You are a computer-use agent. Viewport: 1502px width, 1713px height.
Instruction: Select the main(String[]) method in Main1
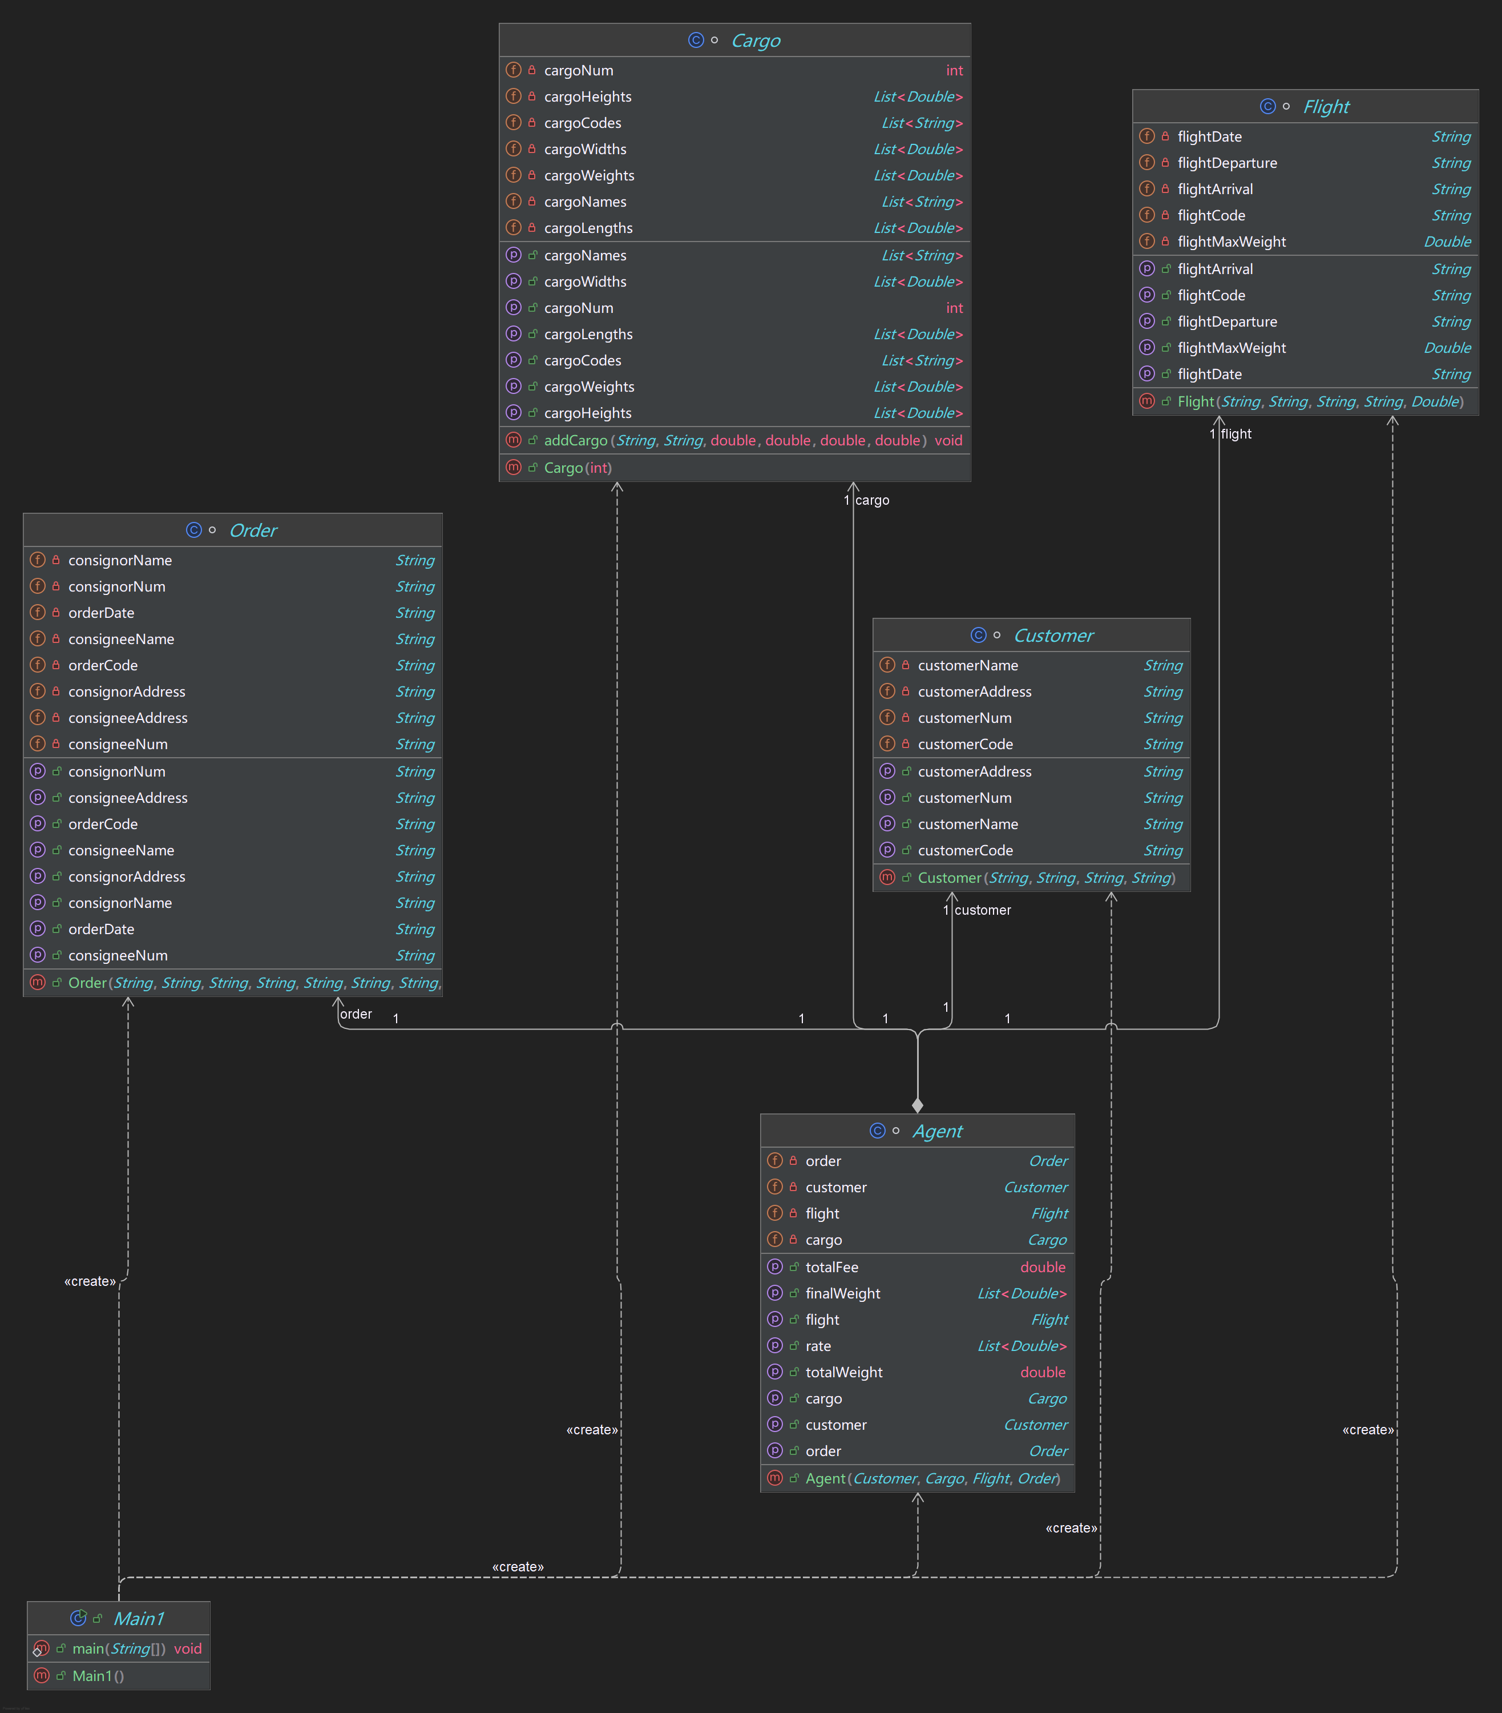[118, 1648]
